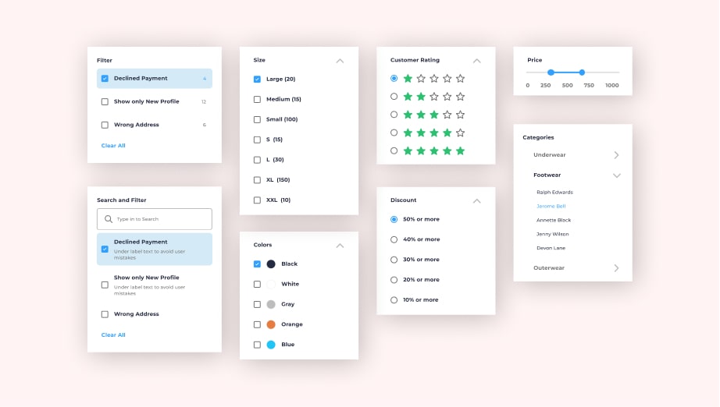Select Jenny Wilson under Footwear
This screenshot has height=407, width=720.
(x=552, y=234)
